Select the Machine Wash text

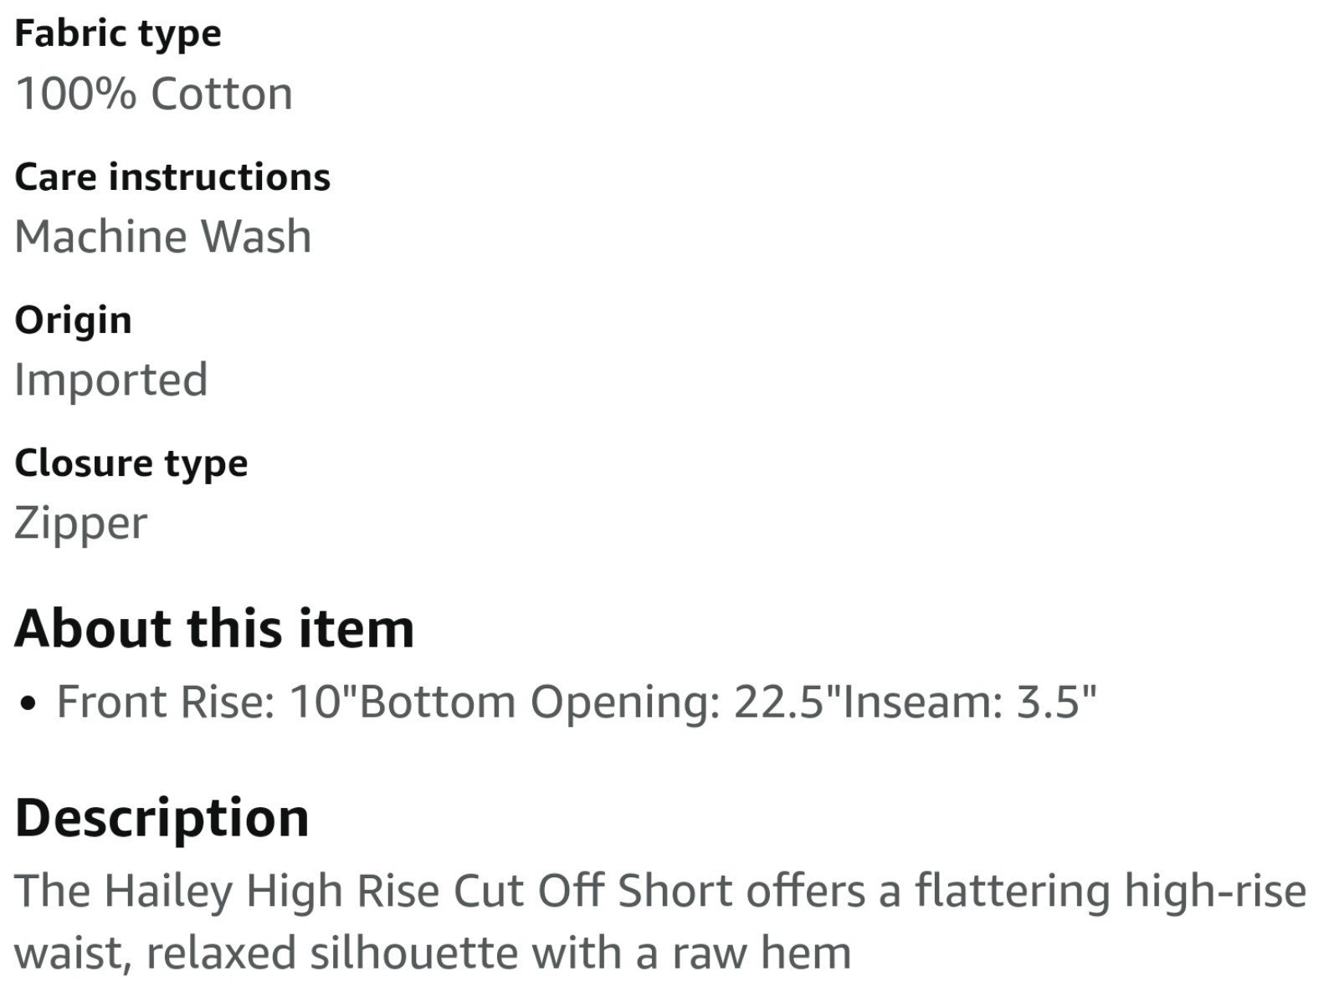point(163,236)
